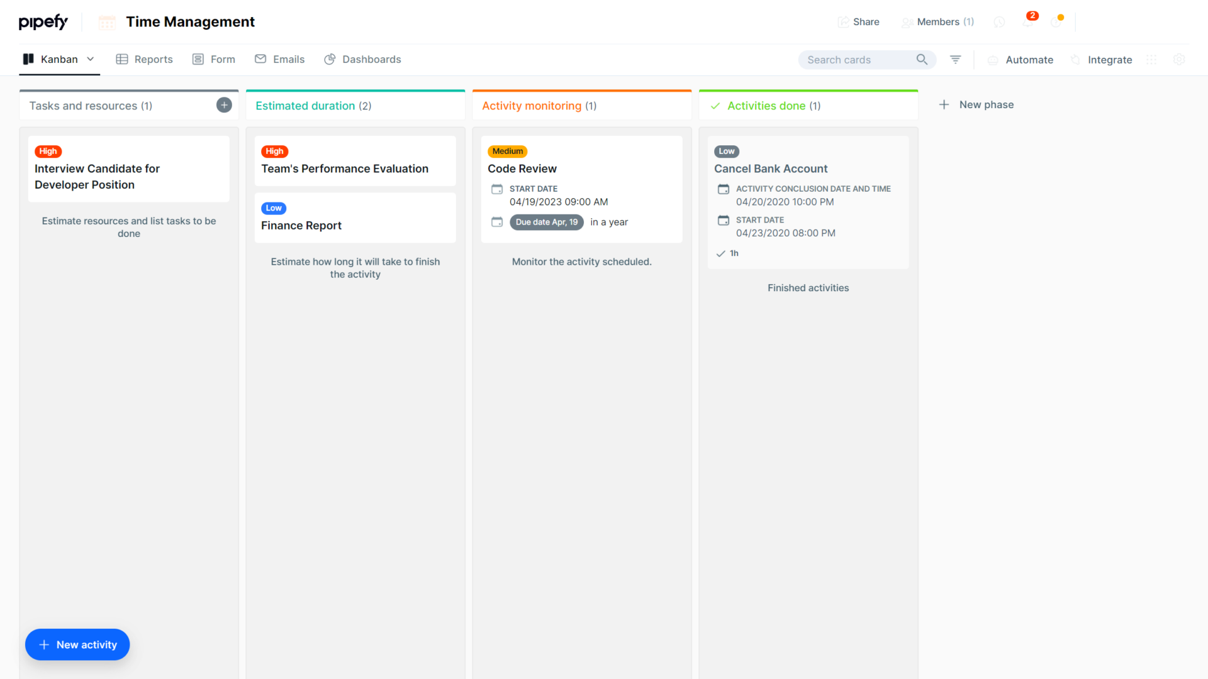1208x679 pixels.
Task: Select the High priority label on Team's Performance Evaluation
Action: click(x=274, y=152)
